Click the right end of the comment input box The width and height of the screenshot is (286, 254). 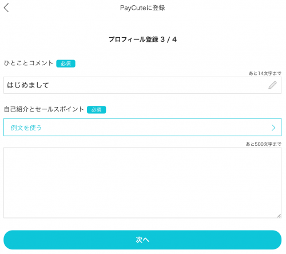[x=279, y=85]
